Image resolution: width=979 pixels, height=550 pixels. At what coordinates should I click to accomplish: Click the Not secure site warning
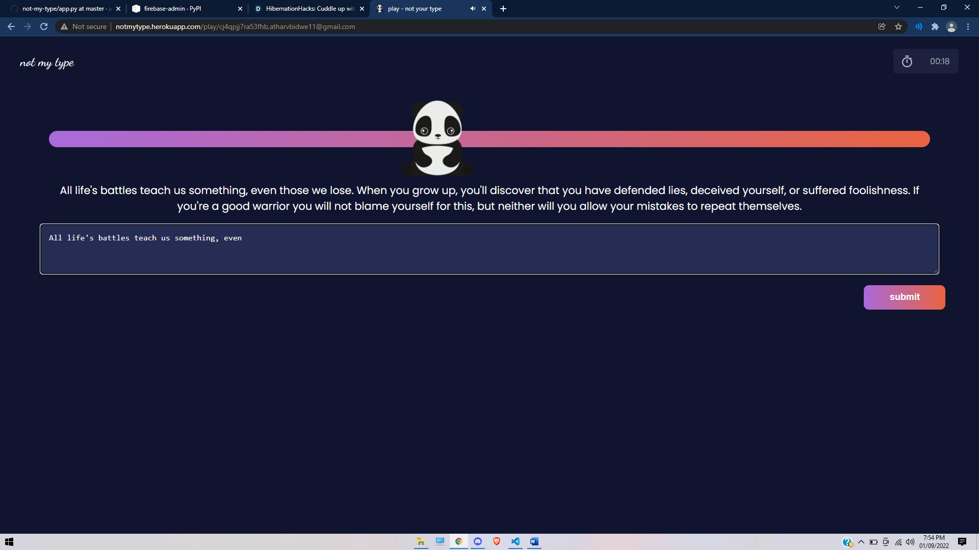[84, 26]
